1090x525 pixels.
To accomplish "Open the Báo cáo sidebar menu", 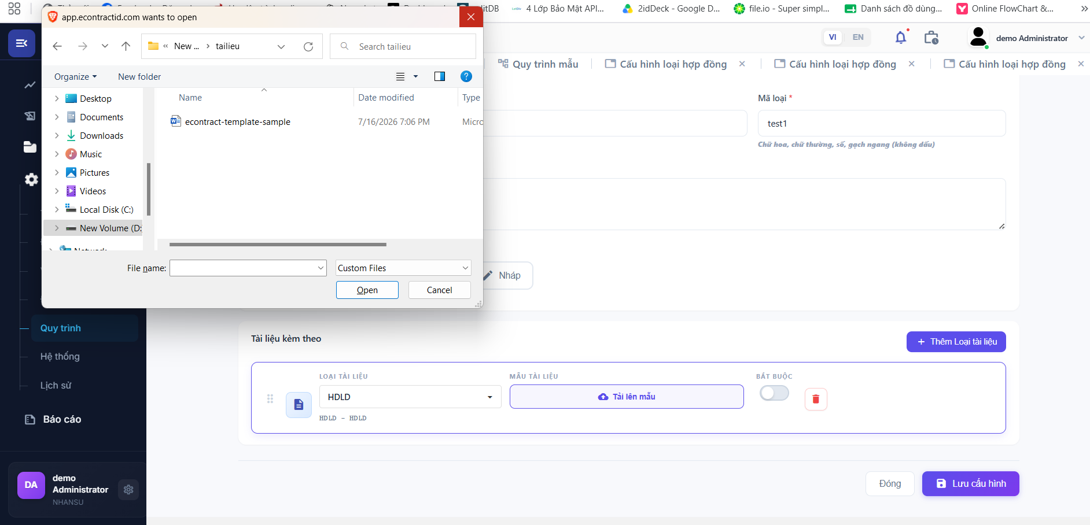I will (62, 419).
